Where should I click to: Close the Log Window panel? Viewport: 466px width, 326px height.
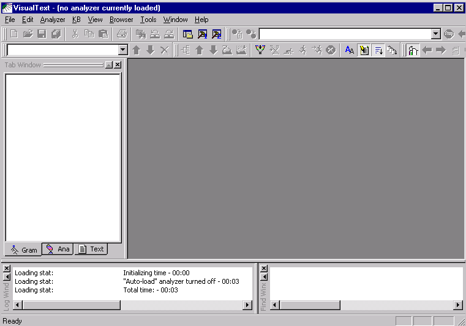pyautogui.click(x=7, y=268)
